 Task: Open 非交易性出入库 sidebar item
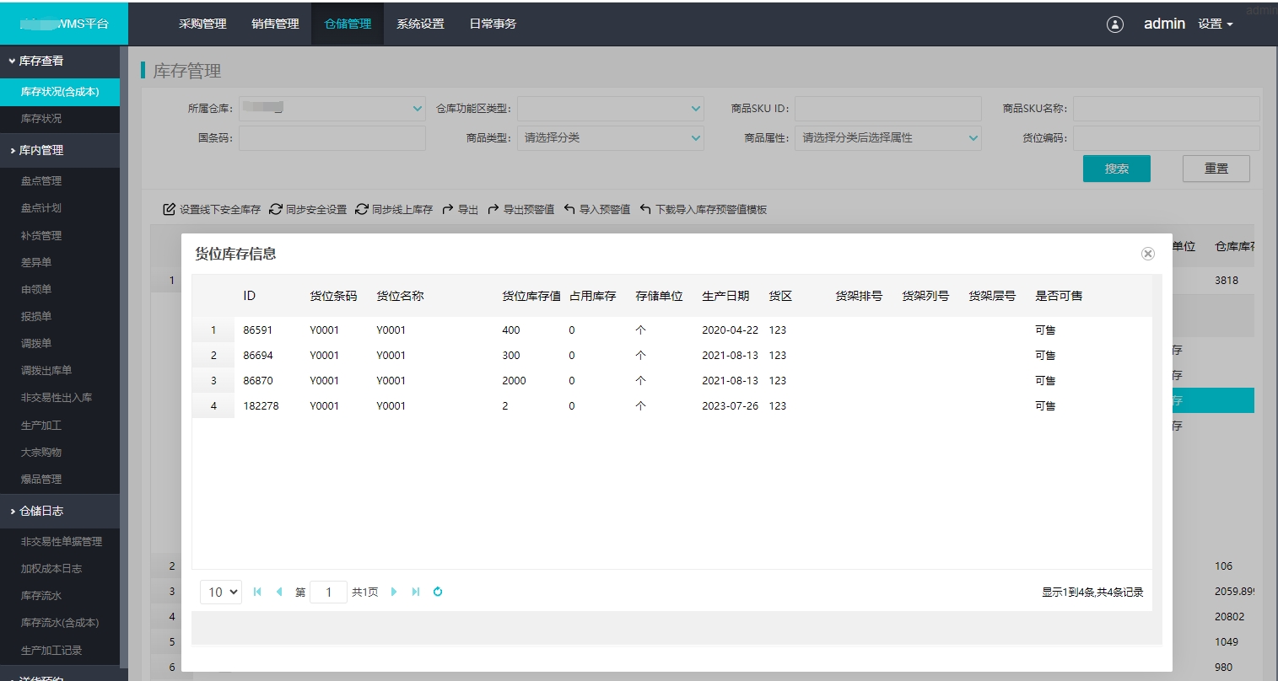coord(60,398)
